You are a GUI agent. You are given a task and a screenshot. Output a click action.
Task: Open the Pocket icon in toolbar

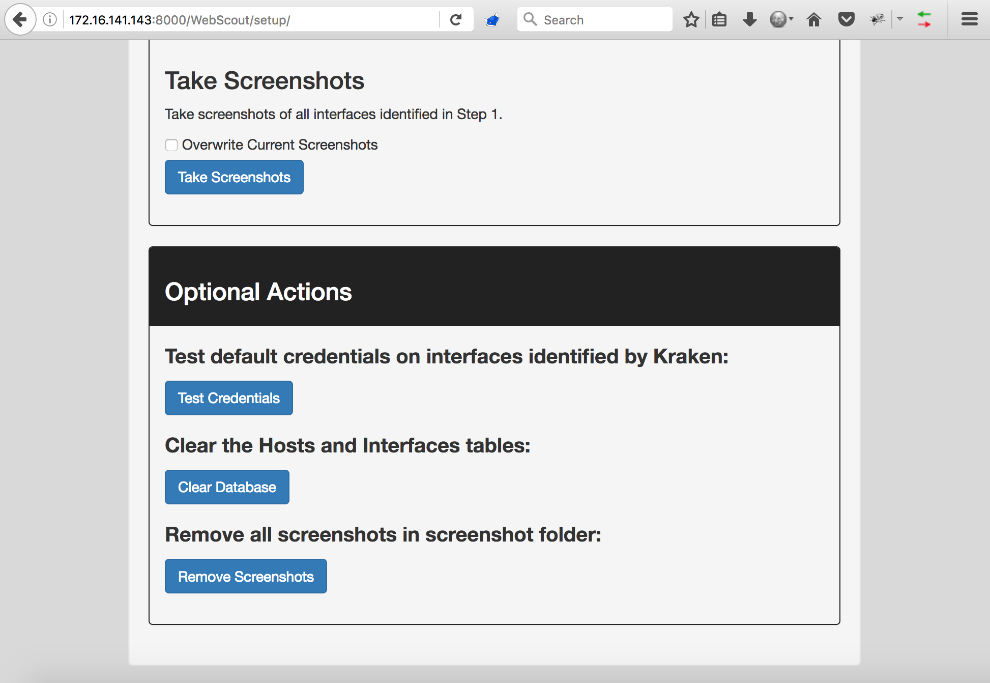tap(846, 20)
